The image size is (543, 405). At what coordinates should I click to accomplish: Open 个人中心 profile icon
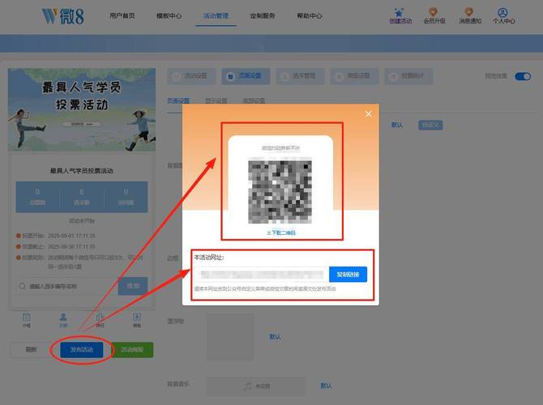tap(503, 13)
